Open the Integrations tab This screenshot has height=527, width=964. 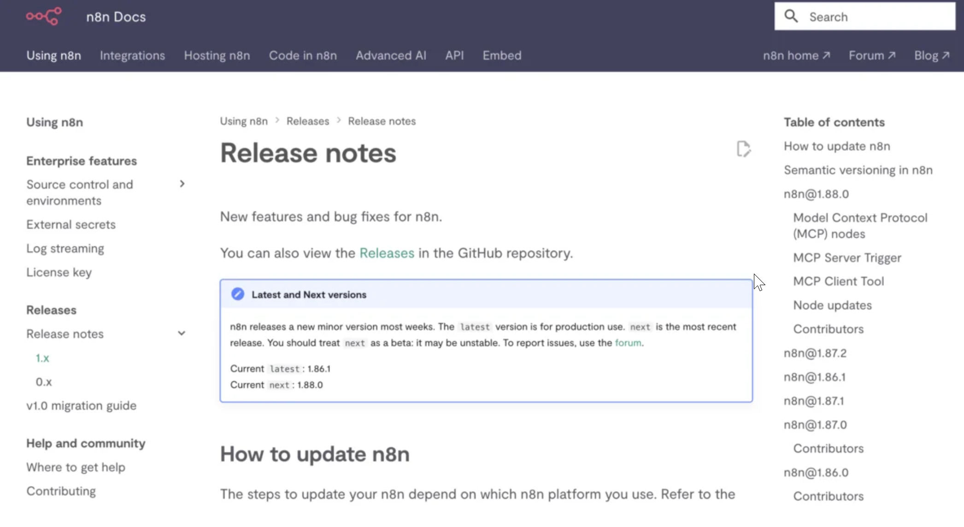pos(132,55)
